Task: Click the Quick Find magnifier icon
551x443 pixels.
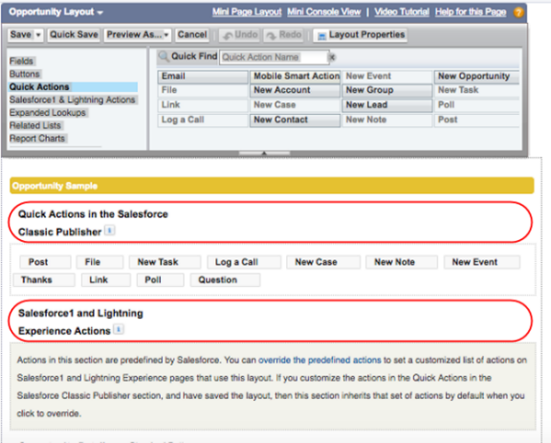Action: point(164,56)
